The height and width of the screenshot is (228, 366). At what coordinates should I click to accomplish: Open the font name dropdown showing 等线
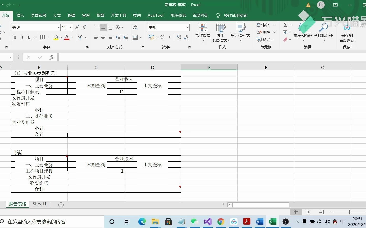coord(58,27)
